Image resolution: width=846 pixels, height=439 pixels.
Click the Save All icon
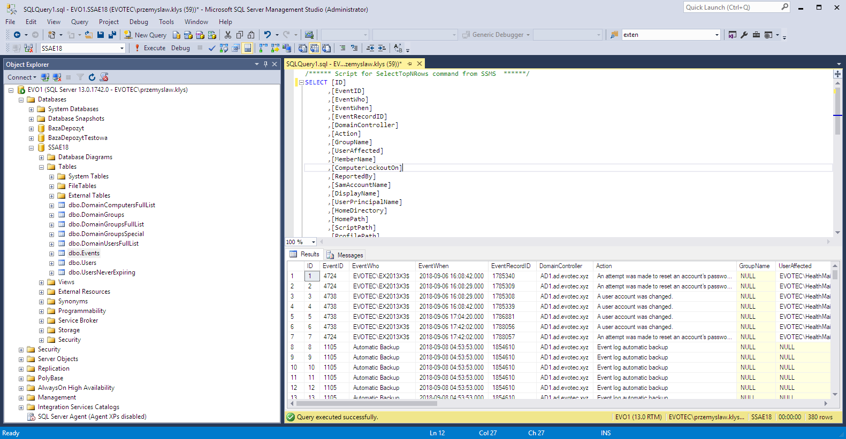pyautogui.click(x=112, y=35)
